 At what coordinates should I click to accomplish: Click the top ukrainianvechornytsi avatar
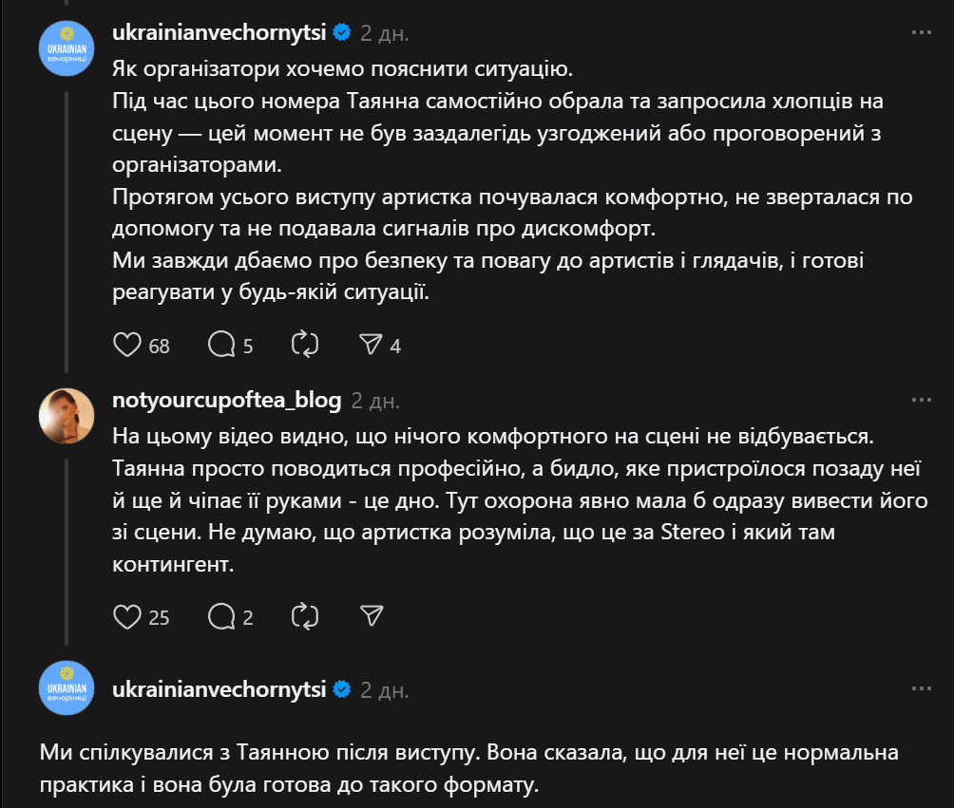tap(66, 47)
